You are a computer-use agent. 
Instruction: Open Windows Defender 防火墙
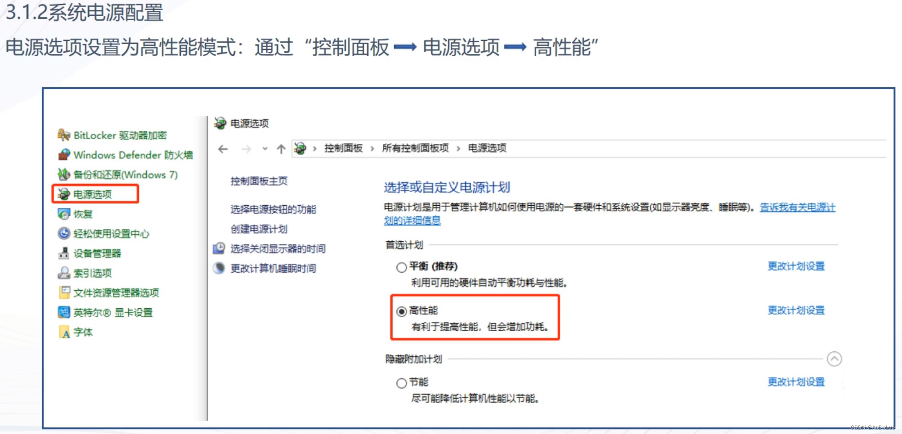(133, 155)
